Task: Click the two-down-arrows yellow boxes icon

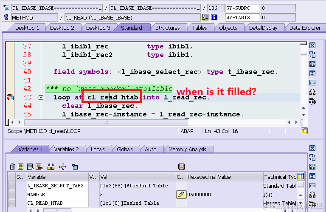Action: 51,167
